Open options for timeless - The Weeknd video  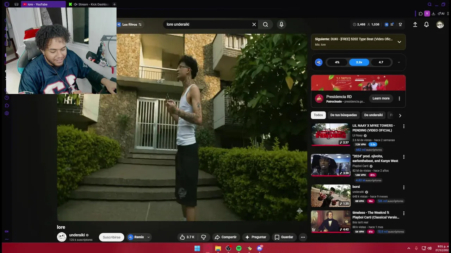coord(404,213)
